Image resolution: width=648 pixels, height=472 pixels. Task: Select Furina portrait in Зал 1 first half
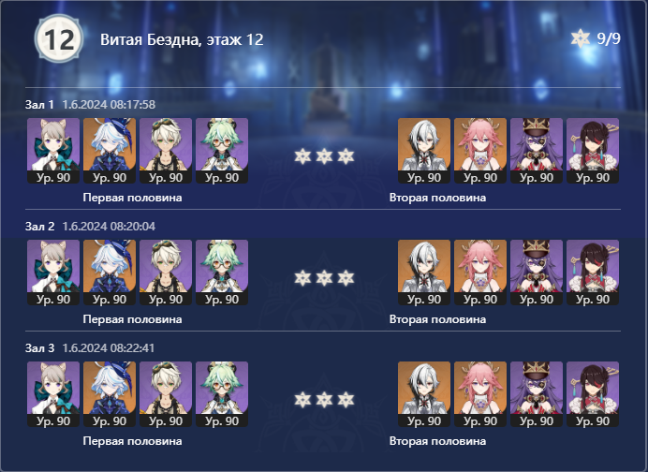pyautogui.click(x=110, y=151)
